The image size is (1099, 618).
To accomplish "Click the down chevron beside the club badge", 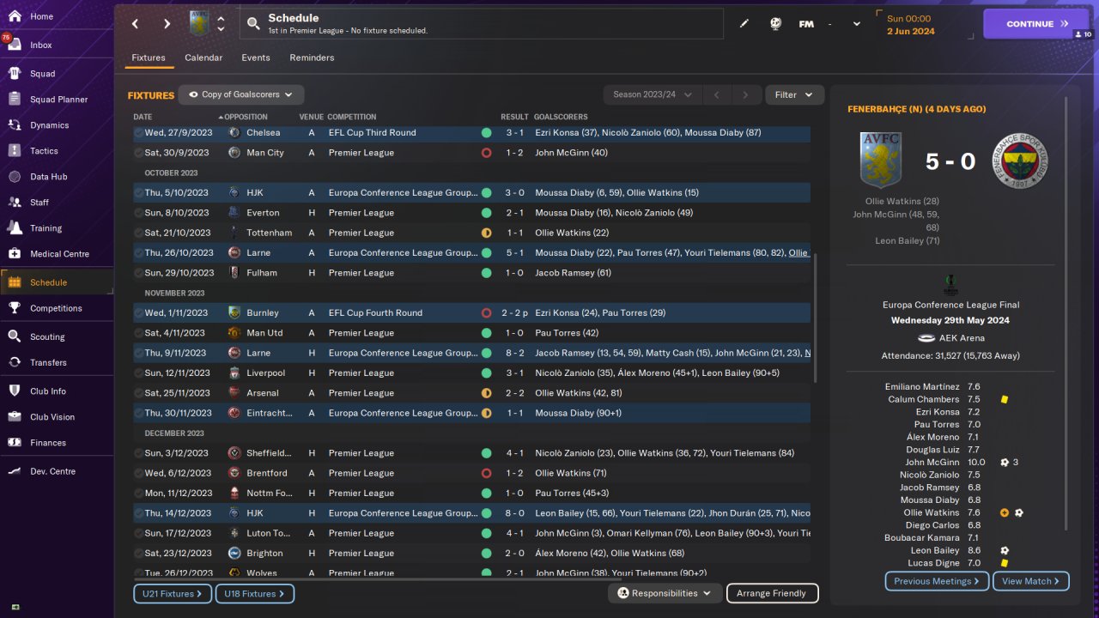I will tap(221, 30).
